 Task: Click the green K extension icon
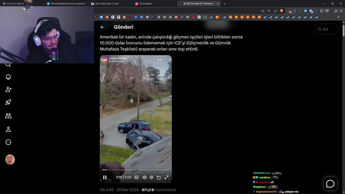316,11
